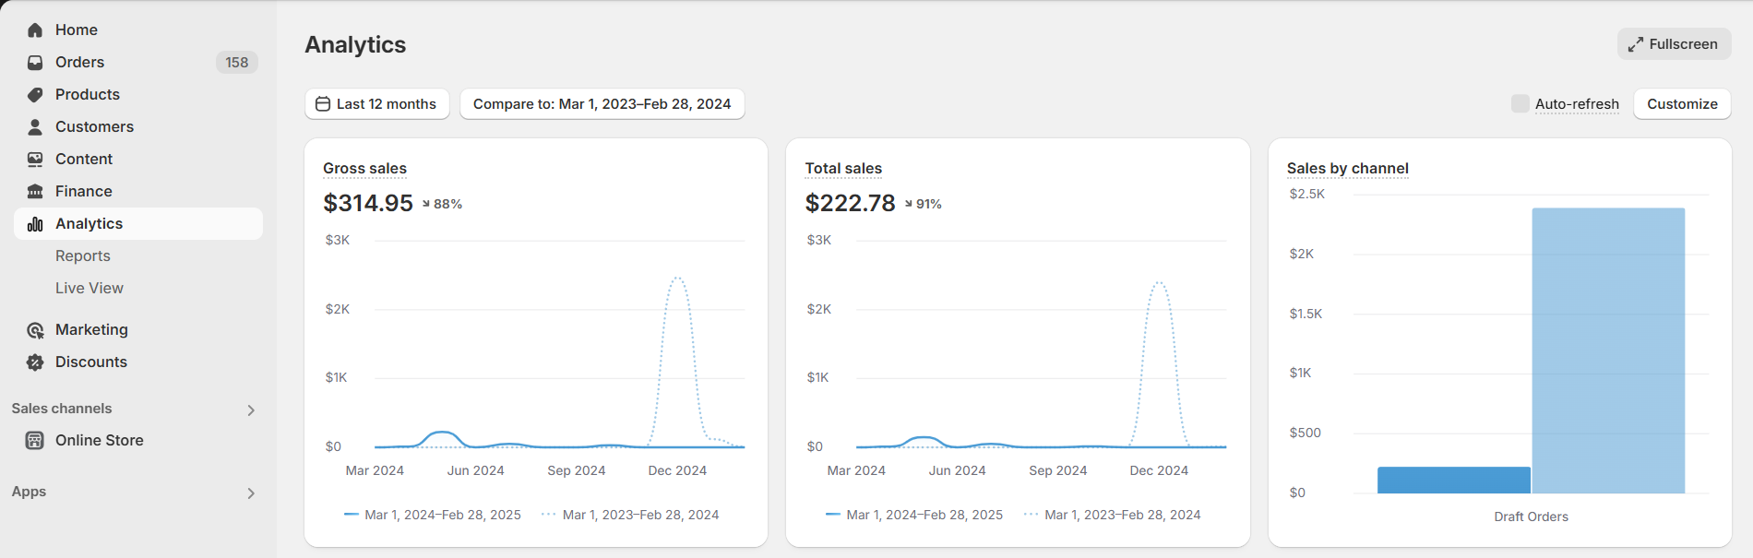This screenshot has height=558, width=1753.
Task: Go to Home in the sidebar
Action: 138,30
